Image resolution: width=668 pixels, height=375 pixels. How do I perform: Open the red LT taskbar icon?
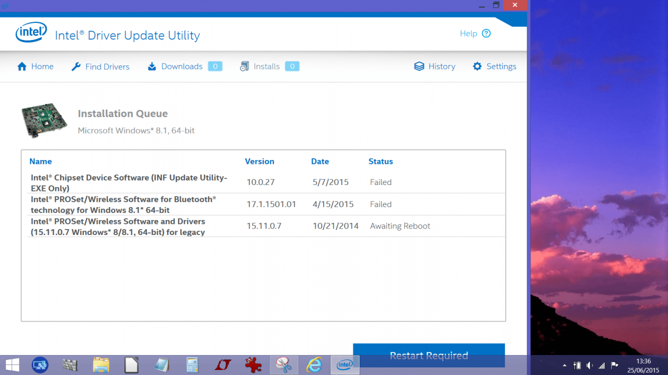point(223,365)
